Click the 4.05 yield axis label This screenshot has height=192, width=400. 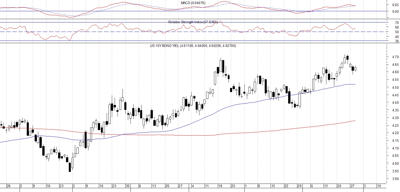click(395, 156)
